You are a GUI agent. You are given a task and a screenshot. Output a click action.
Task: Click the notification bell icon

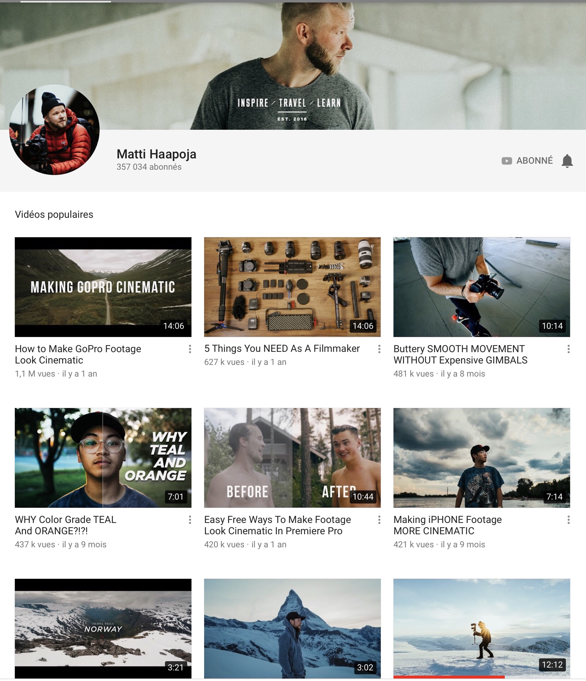[x=567, y=161]
